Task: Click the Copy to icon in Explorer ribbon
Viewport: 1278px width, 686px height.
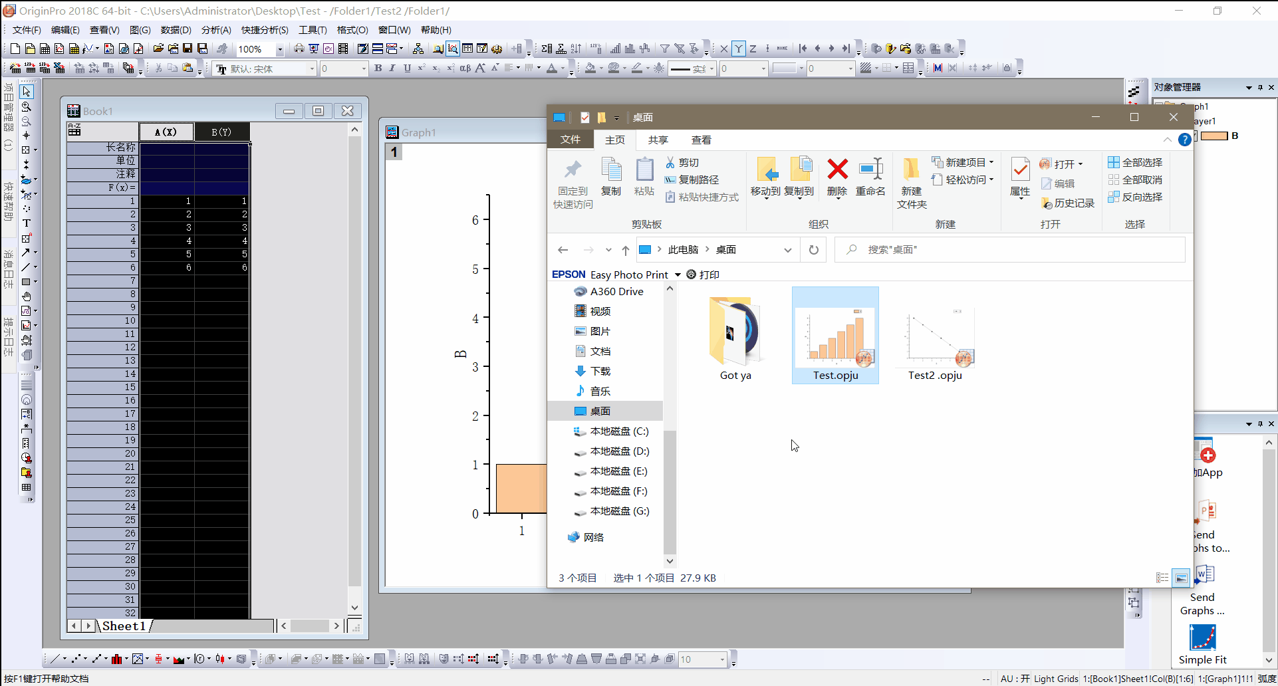Action: pos(799,177)
